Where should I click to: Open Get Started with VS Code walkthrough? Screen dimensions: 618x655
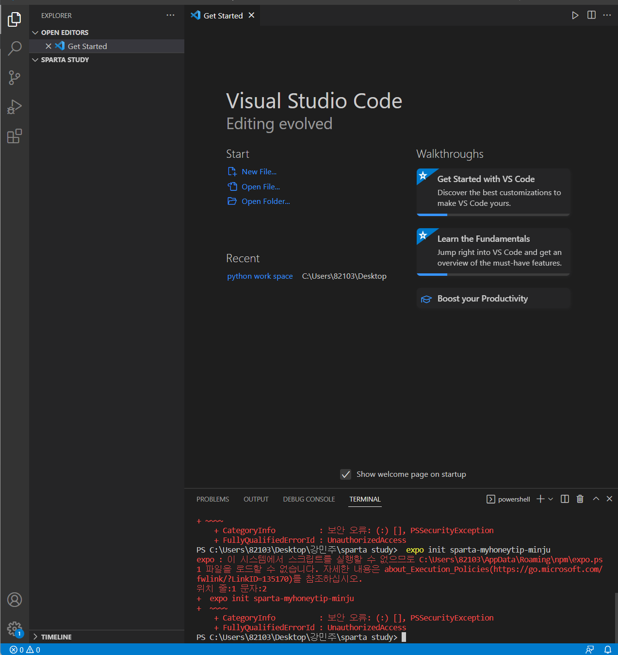[493, 192]
